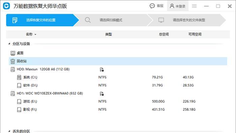Select HD1: WDC WD10EZEX drive row
Screen dimensions: 236x133
coord(118,94)
